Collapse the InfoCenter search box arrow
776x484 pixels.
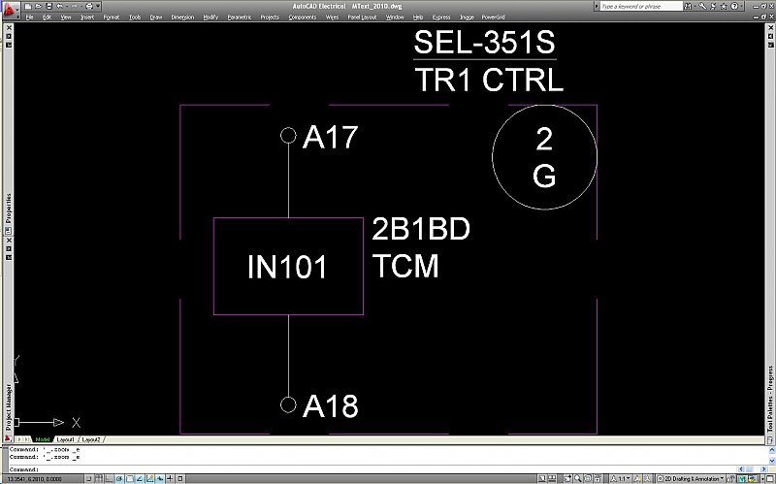[597, 7]
